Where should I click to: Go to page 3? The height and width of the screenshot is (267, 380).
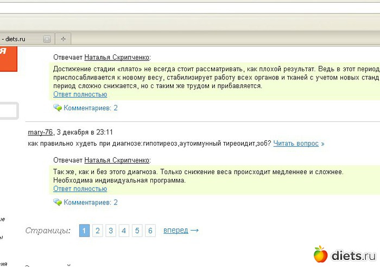point(110,231)
